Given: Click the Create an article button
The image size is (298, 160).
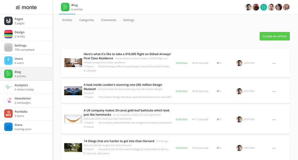Looking at the screenshot, I should 275,36.
